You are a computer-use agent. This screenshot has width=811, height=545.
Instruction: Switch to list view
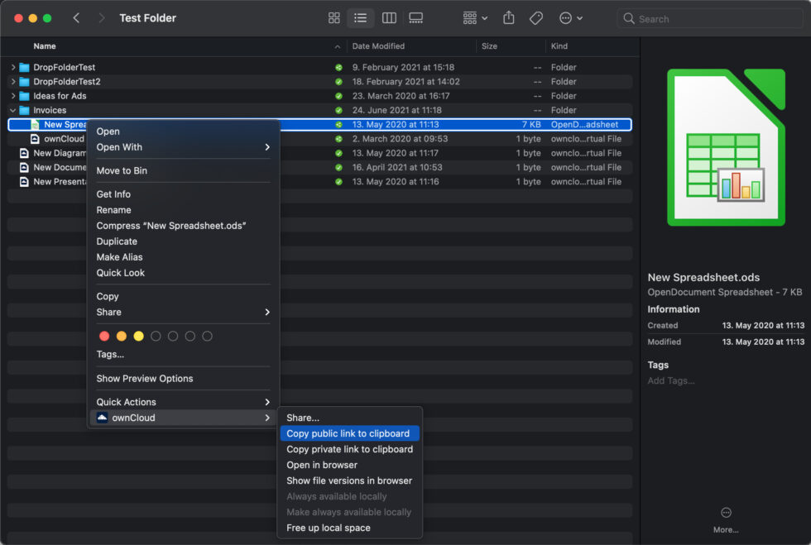click(x=361, y=18)
